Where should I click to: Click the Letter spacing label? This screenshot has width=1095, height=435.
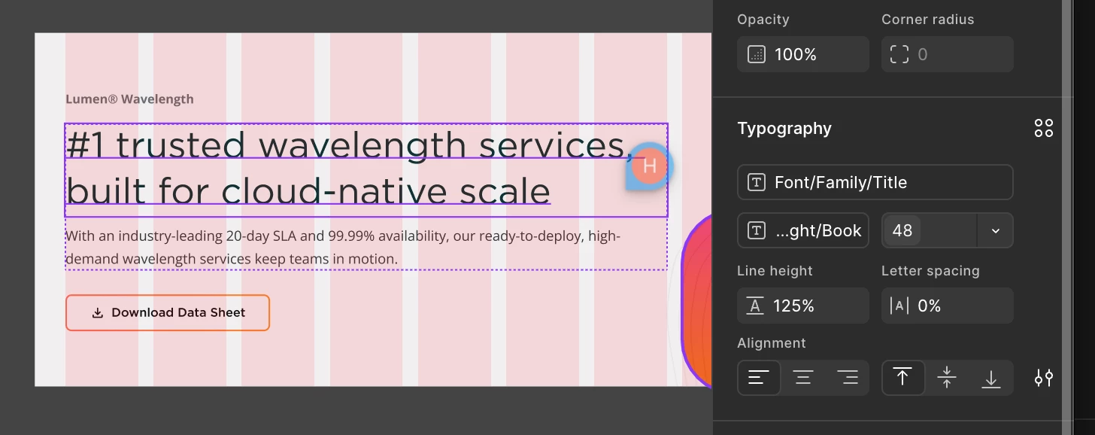930,271
